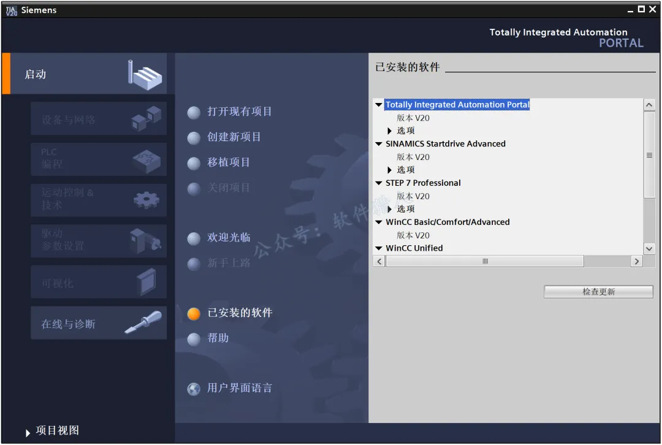The width and height of the screenshot is (662, 445).
Task: Open the 可视化 portal tab
Action: (x=99, y=283)
